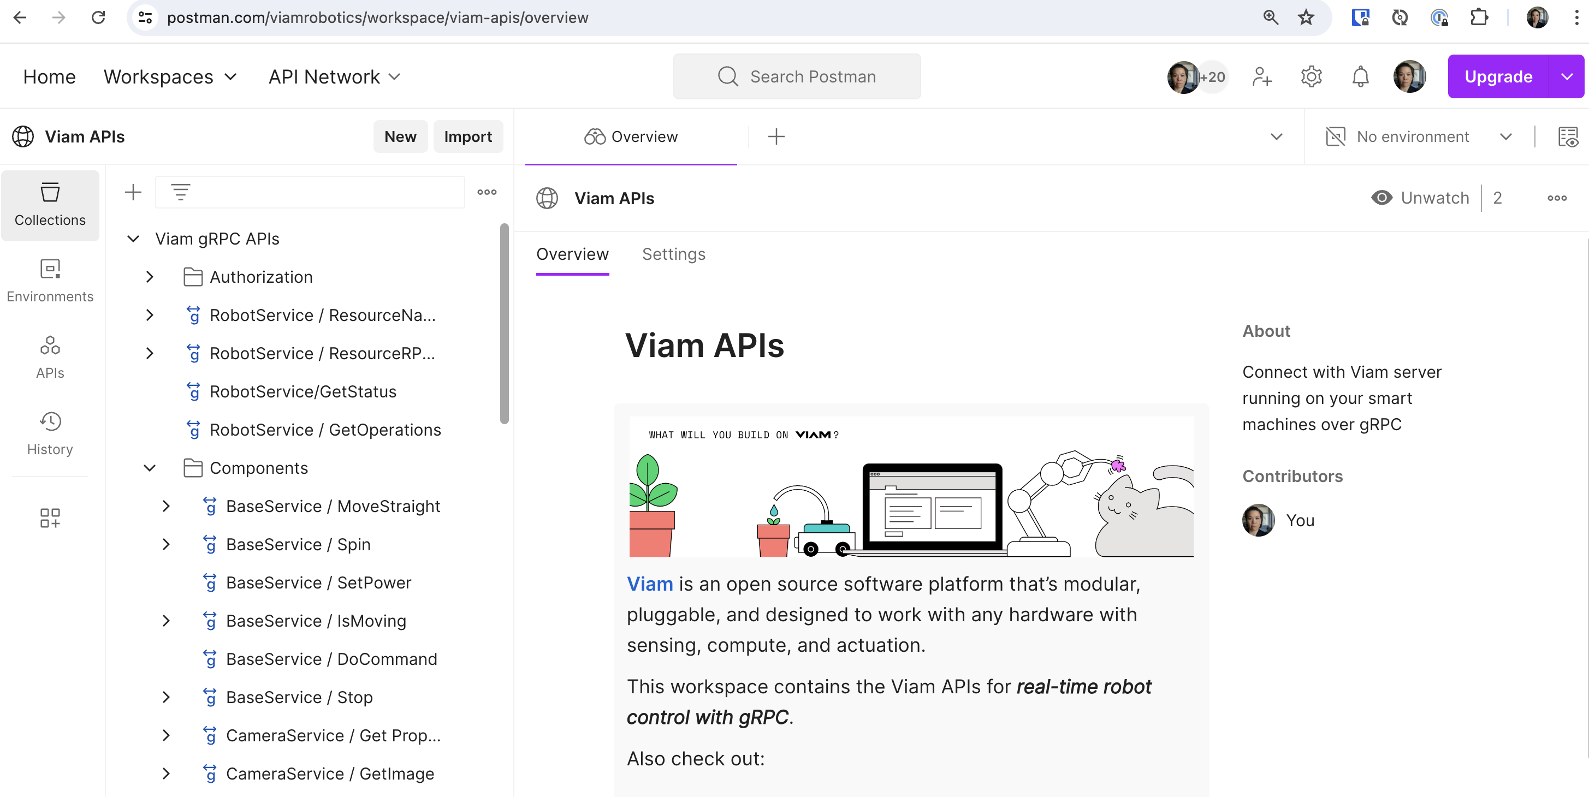Click the collections filter input field
This screenshot has height=797, width=1589.
pyautogui.click(x=310, y=193)
